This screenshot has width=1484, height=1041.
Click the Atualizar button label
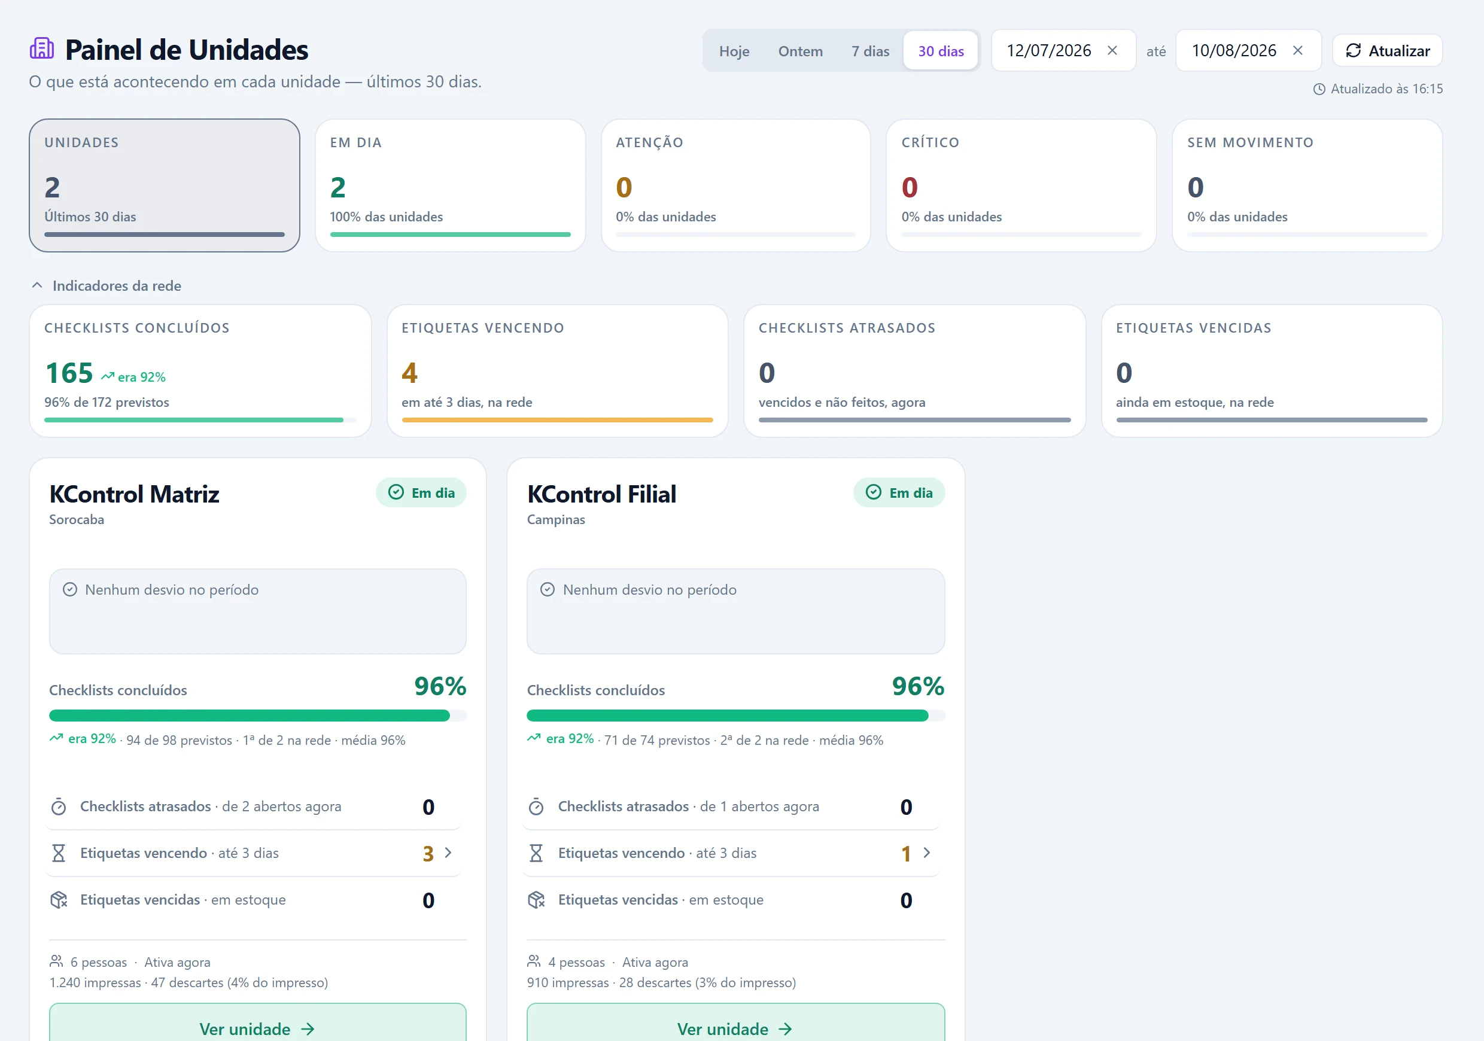[1398, 51]
